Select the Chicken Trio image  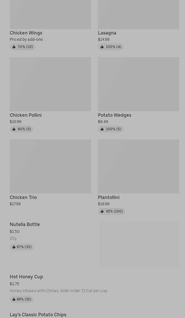point(50,166)
